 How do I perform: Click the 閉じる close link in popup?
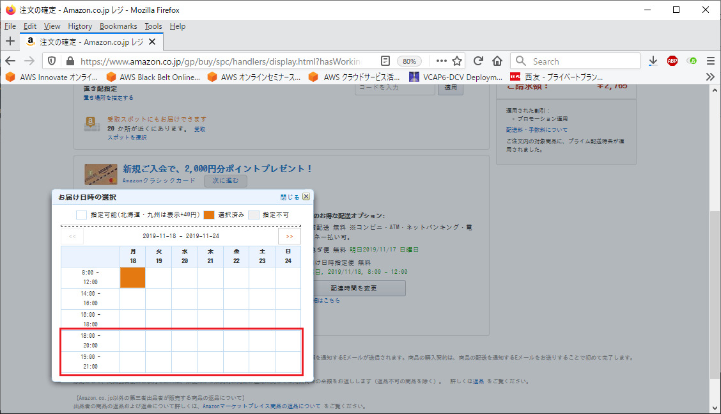pyautogui.click(x=290, y=197)
